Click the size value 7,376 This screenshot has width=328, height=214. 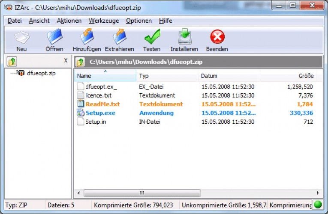pyautogui.click(x=305, y=95)
